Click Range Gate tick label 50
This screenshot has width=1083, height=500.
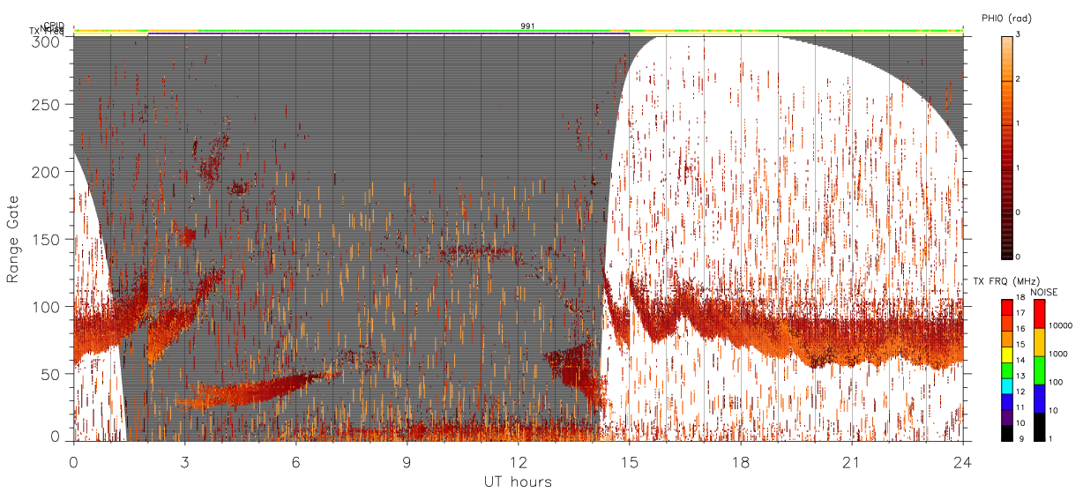click(x=52, y=374)
